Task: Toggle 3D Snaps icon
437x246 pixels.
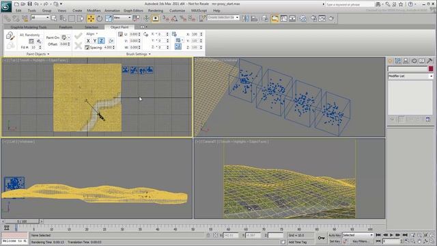Action: pos(165,18)
